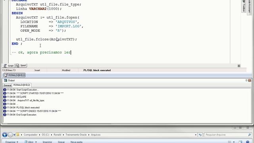Click the RONALD@XE(2) session button
The image size is (254, 143).
(15, 75)
